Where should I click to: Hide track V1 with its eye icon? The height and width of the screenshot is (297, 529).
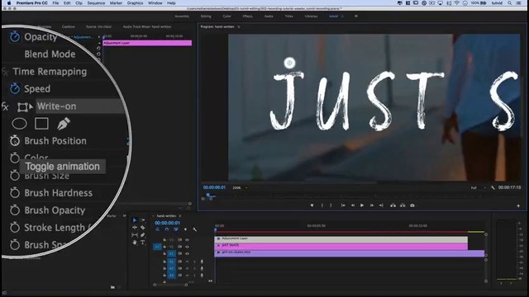187,253
